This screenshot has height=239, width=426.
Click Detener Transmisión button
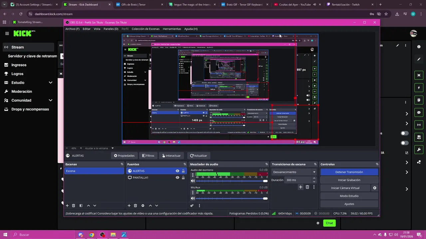[349, 172]
